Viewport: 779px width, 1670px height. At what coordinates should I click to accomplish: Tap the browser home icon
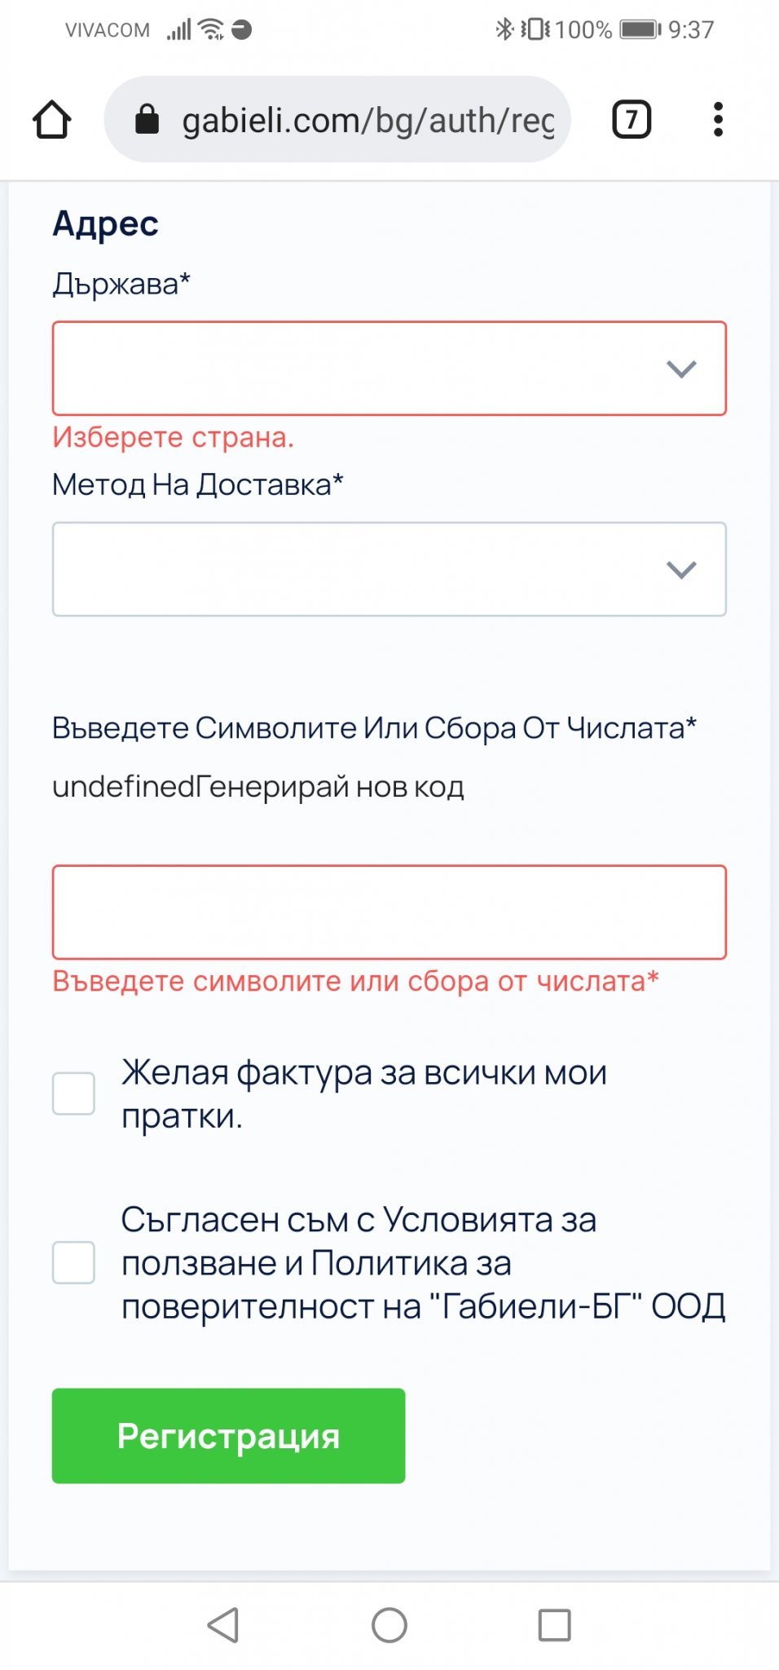(52, 120)
